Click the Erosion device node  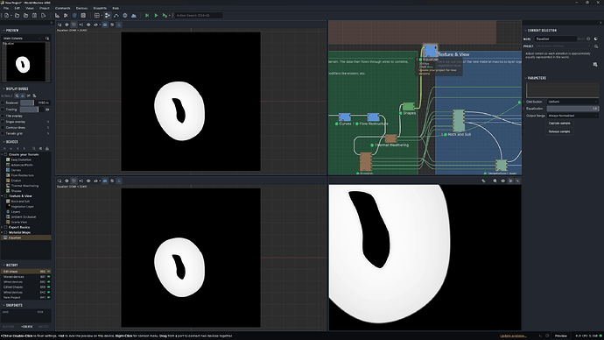coord(366,162)
